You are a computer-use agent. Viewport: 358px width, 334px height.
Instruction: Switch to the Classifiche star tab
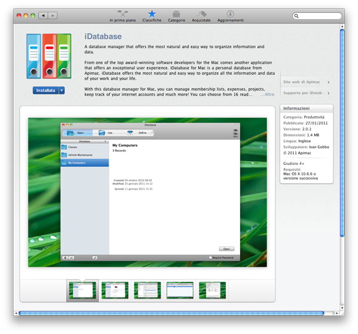tap(152, 17)
